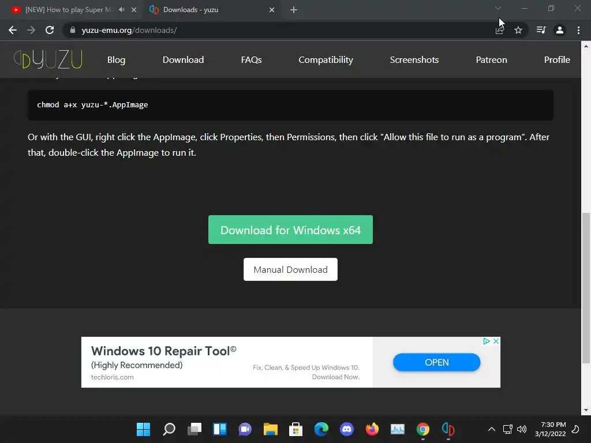Screen dimensions: 591x443
Task: Share this page using the share icon
Action: [499, 30]
